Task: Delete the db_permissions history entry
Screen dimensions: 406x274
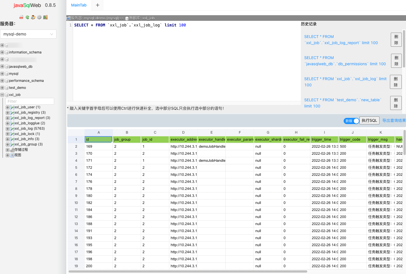Action: click(396, 61)
